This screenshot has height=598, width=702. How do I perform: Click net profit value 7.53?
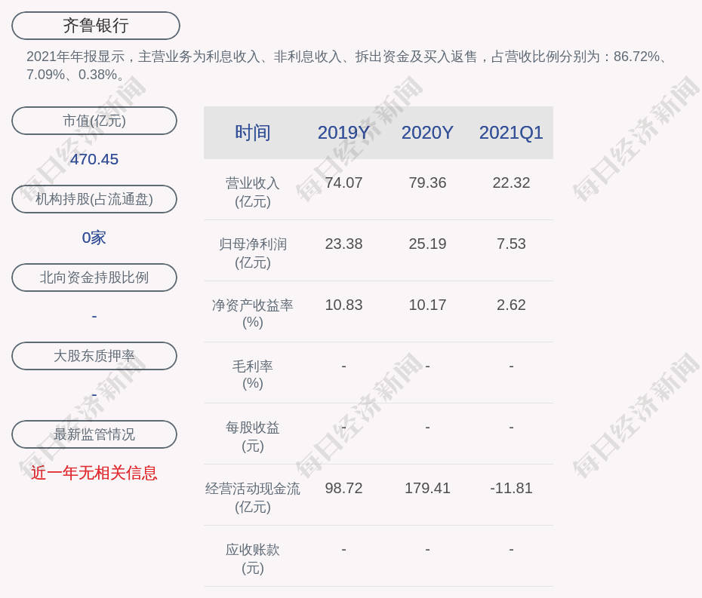point(511,244)
